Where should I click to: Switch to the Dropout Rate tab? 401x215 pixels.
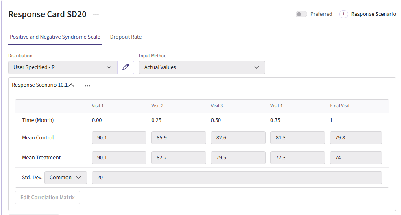coord(126,37)
